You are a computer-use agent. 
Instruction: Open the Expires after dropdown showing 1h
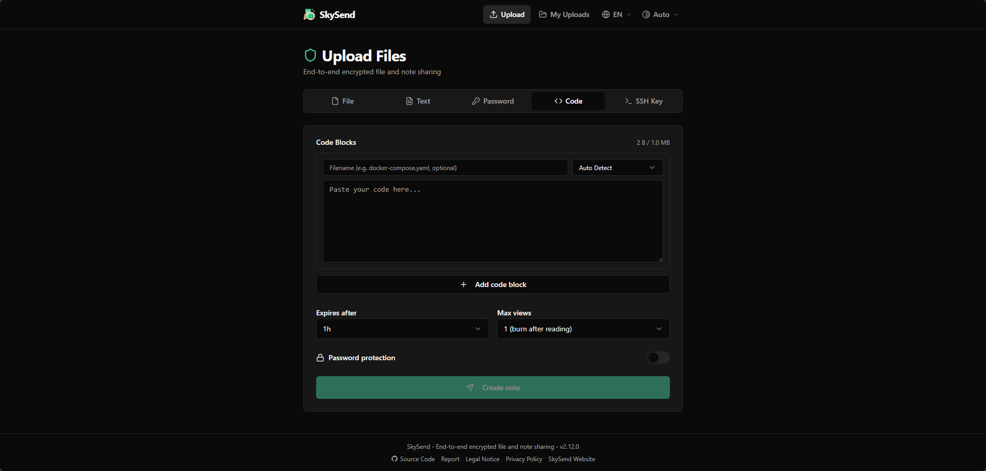coord(402,329)
